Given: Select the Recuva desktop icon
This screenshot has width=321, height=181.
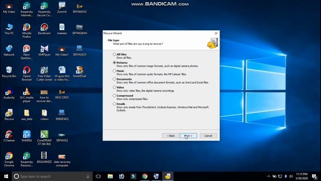Looking at the screenshot, I should tap(9, 115).
